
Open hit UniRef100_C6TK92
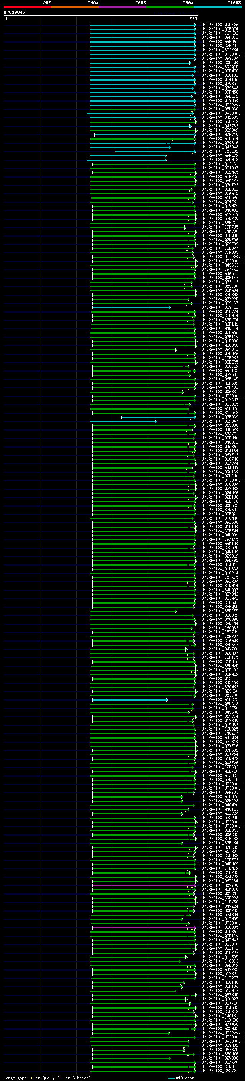point(219,33)
